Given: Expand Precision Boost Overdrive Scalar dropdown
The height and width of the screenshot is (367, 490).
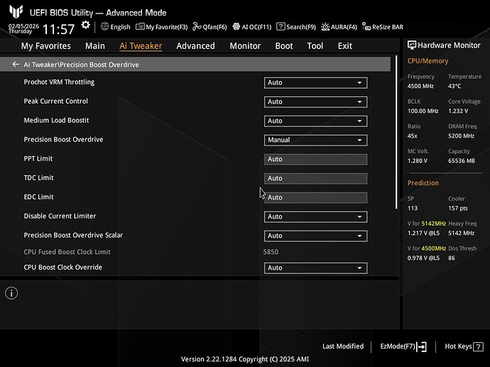Looking at the screenshot, I should click(x=315, y=236).
